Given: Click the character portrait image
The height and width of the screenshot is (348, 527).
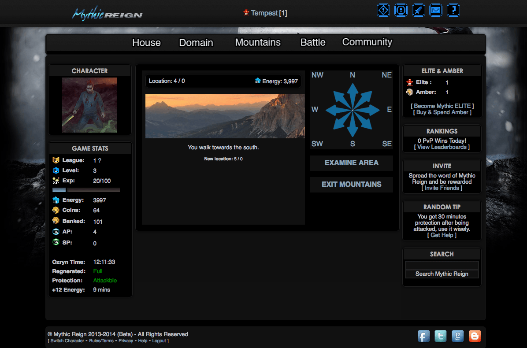Looking at the screenshot, I should click(x=90, y=105).
